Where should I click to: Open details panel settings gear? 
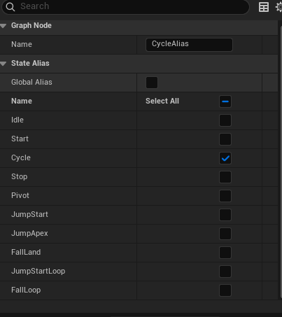coord(279,7)
